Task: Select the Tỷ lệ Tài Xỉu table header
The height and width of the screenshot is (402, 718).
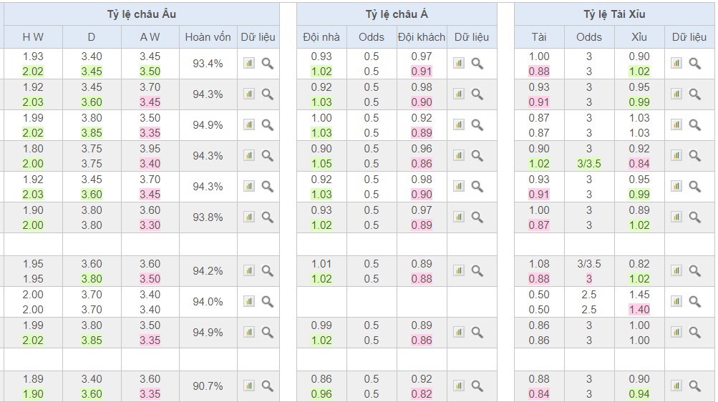Action: (x=614, y=14)
